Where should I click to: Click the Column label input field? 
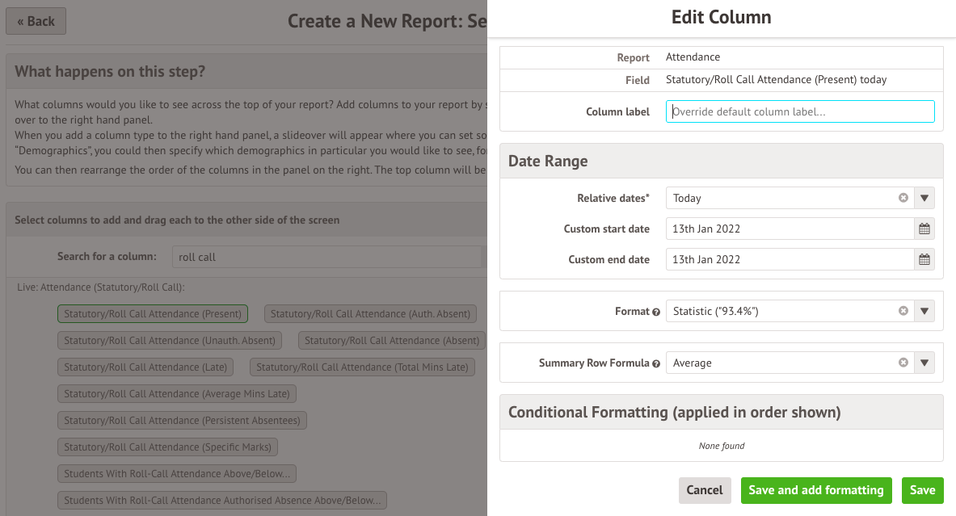pos(800,111)
